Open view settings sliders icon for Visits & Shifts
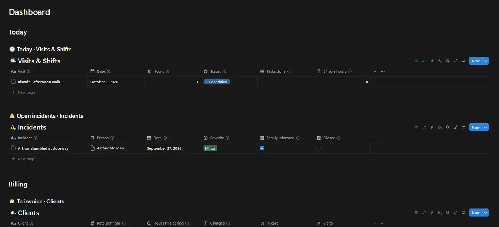Screen dimensions: 499x227 click(x=463, y=61)
